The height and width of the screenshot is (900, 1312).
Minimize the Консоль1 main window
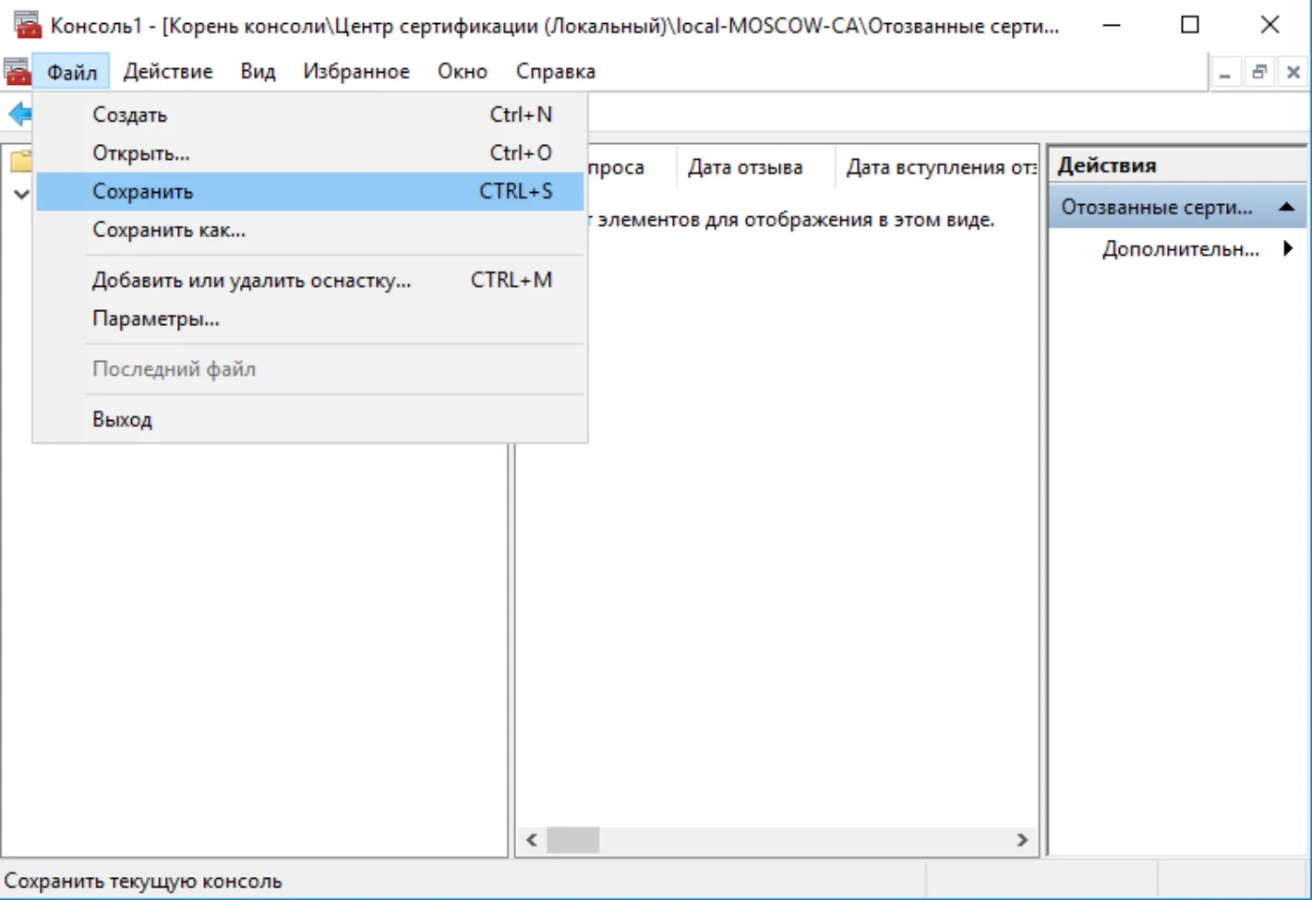1112,25
